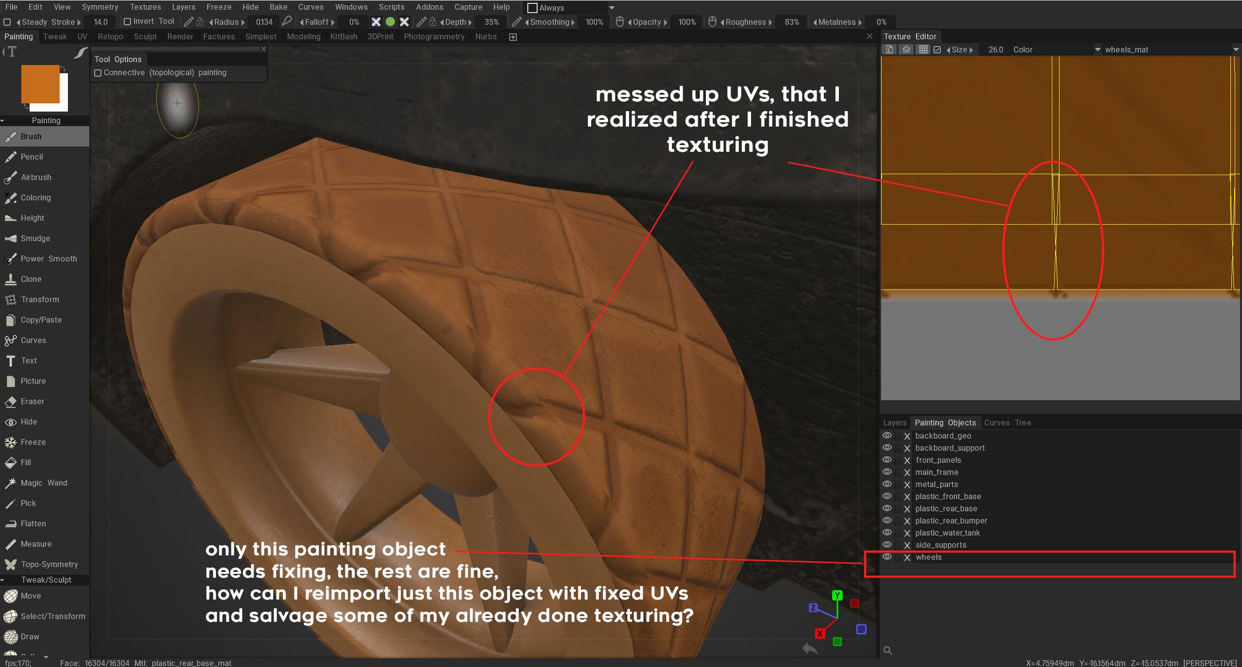The image size is (1242, 667).
Task: Click the grid icon in Texture Editor
Action: point(923,49)
